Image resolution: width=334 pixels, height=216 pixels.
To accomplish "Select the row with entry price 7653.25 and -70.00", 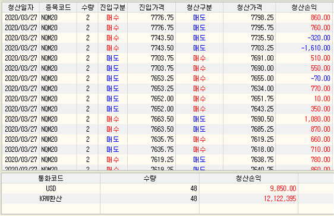I will click(167, 78).
